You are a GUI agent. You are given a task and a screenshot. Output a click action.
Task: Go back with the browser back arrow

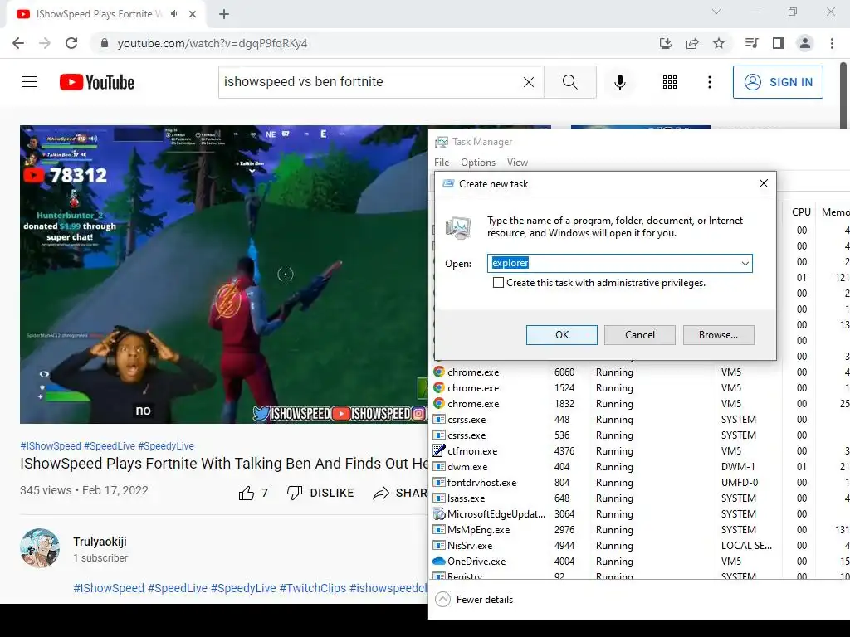18,43
